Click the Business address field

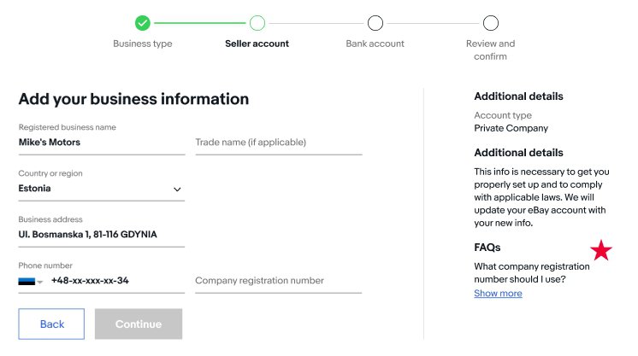(101, 234)
